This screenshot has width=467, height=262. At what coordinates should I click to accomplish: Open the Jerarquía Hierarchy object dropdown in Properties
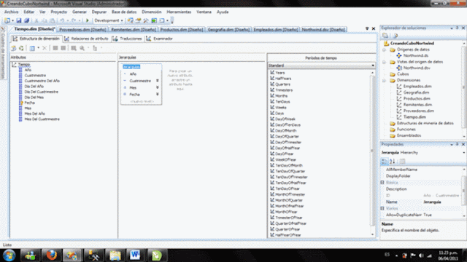(463, 152)
